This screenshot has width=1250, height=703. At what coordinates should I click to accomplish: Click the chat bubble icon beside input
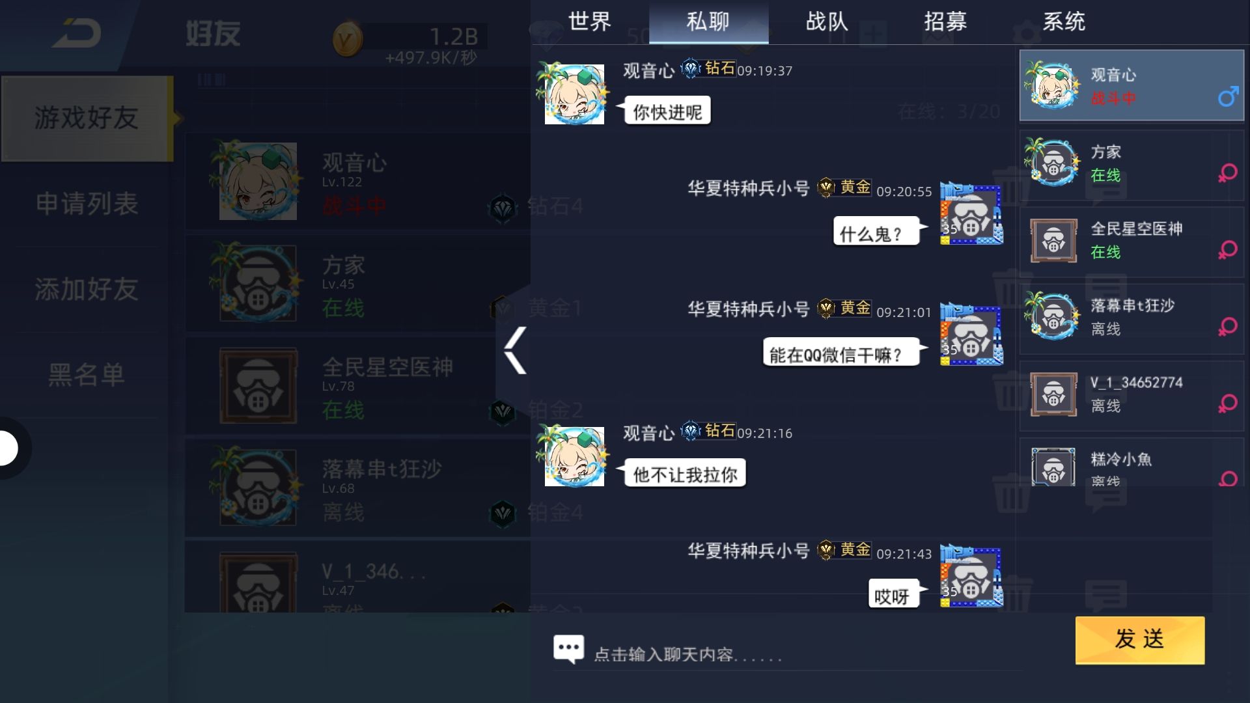point(568,649)
